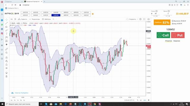Toggle log scale button

coord(141,100)
